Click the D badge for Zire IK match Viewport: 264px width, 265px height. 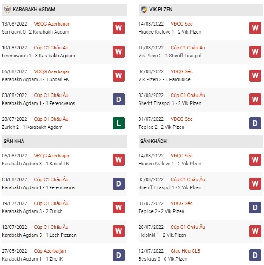click(x=119, y=255)
